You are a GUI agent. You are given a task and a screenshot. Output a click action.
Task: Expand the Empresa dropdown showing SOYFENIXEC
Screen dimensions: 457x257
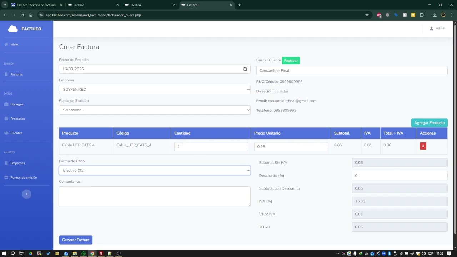pos(155,89)
